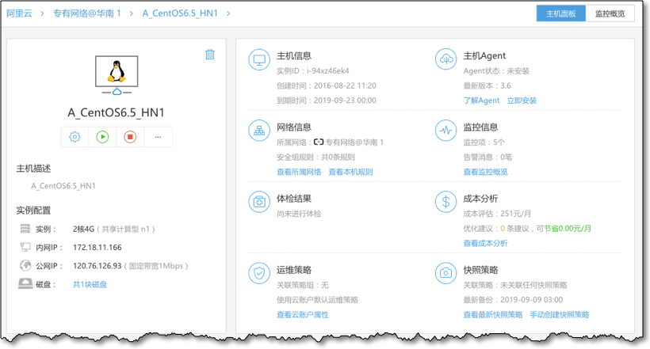Image resolution: width=650 pixels, height=349 pixels.
Task: Expand chevron after 阿里云 breadcrumb
Action: (x=42, y=13)
